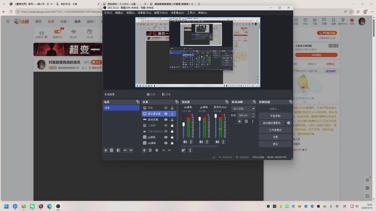The width and height of the screenshot is (376, 211).
Task: Show the 文本 (GDI+) 2 source via eye icon
Action: click(166, 131)
